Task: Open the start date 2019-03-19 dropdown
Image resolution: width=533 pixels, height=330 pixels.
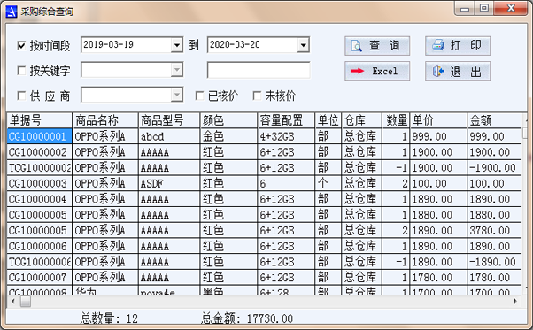Action: pyautogui.click(x=177, y=45)
